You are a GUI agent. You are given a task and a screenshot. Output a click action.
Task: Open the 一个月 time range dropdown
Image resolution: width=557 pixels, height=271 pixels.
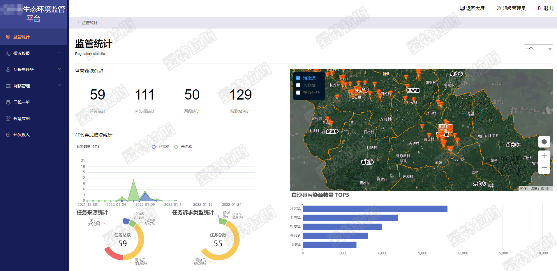tap(538, 49)
